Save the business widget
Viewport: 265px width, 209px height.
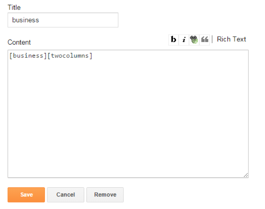pyautogui.click(x=26, y=195)
